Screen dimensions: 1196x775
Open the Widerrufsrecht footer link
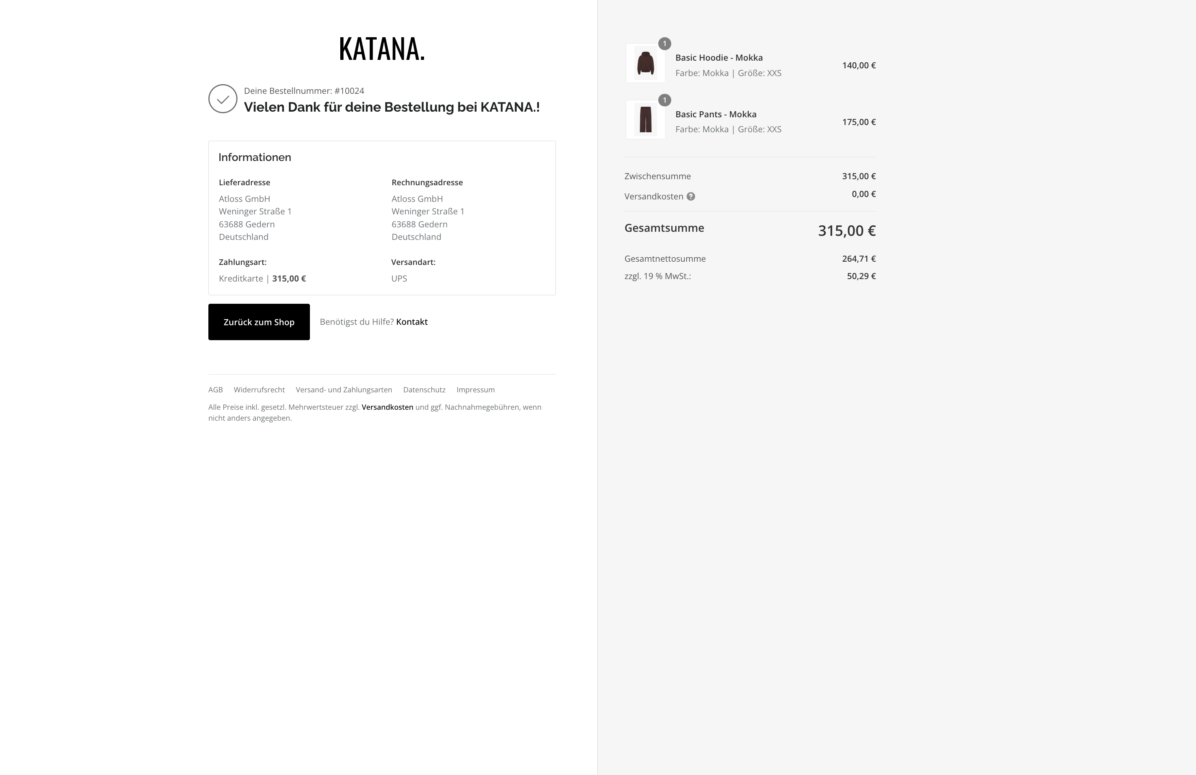click(259, 390)
